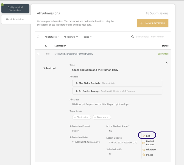Toggle the select-all submissions checkbox

(x=38, y=37)
